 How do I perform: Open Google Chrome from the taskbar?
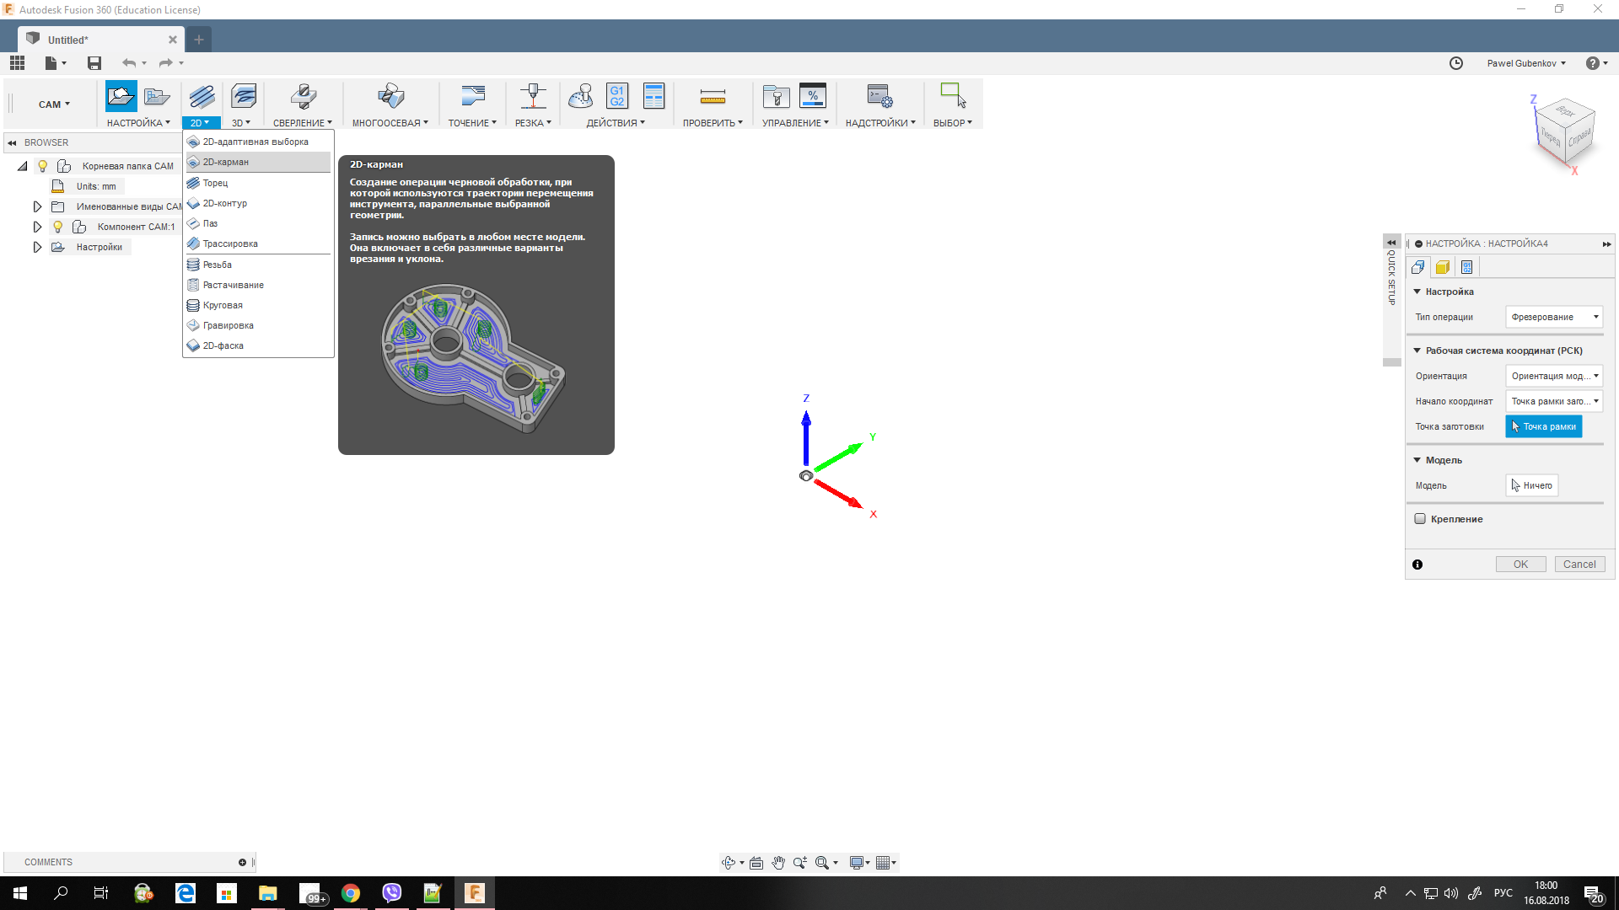point(351,893)
